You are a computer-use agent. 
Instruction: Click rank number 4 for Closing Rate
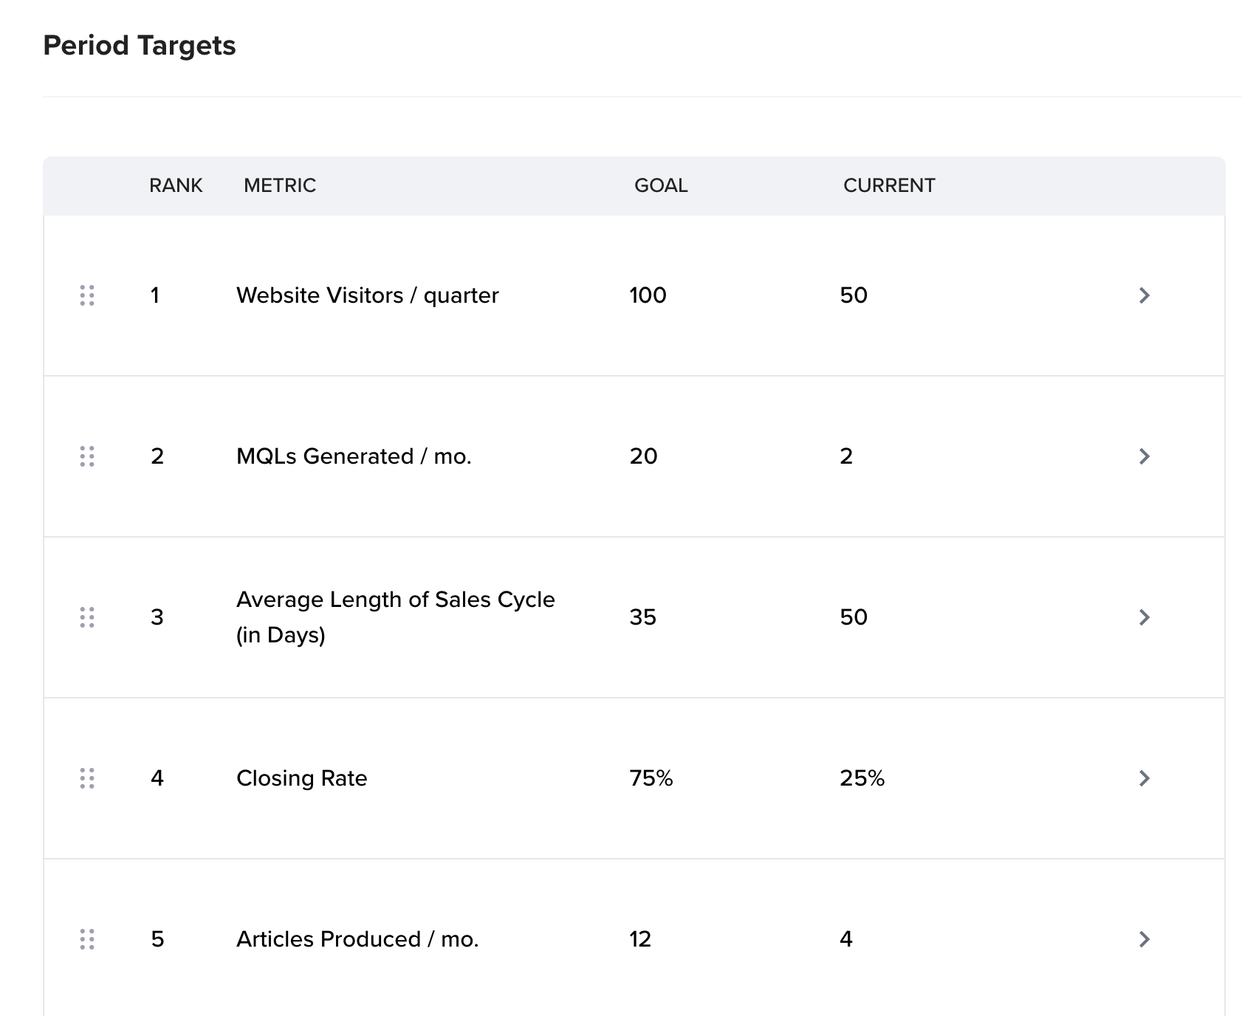tap(157, 778)
